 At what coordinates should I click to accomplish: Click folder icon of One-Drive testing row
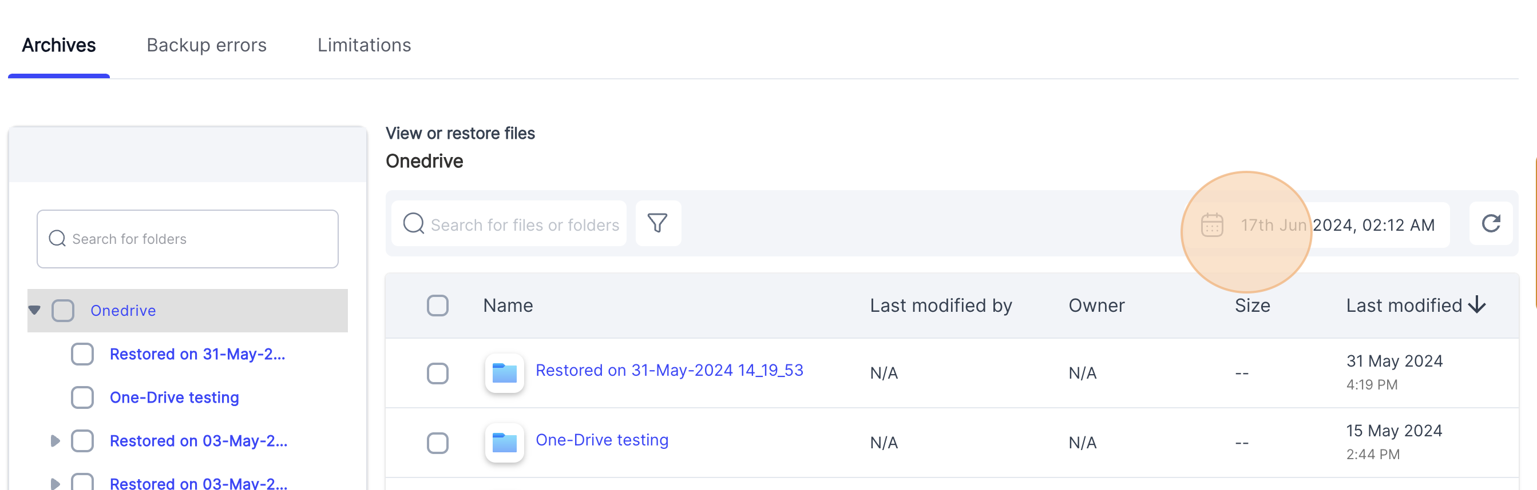click(504, 443)
